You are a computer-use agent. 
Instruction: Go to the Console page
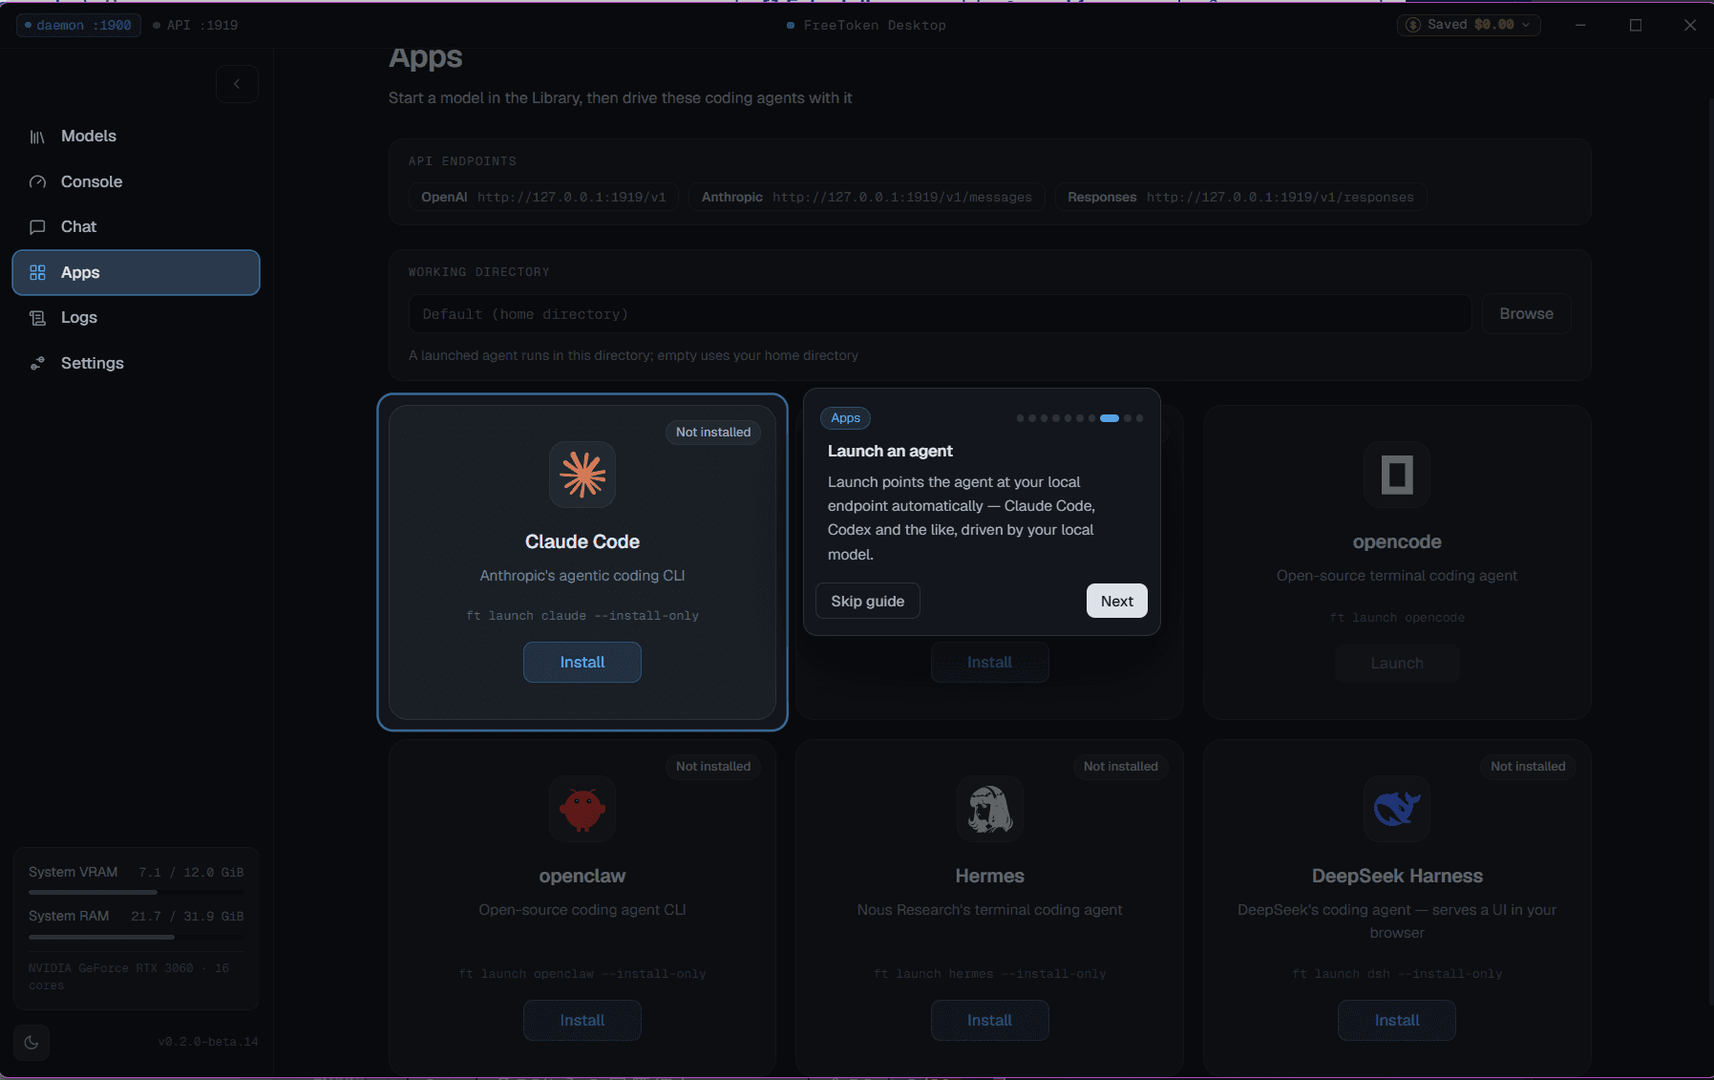click(136, 181)
